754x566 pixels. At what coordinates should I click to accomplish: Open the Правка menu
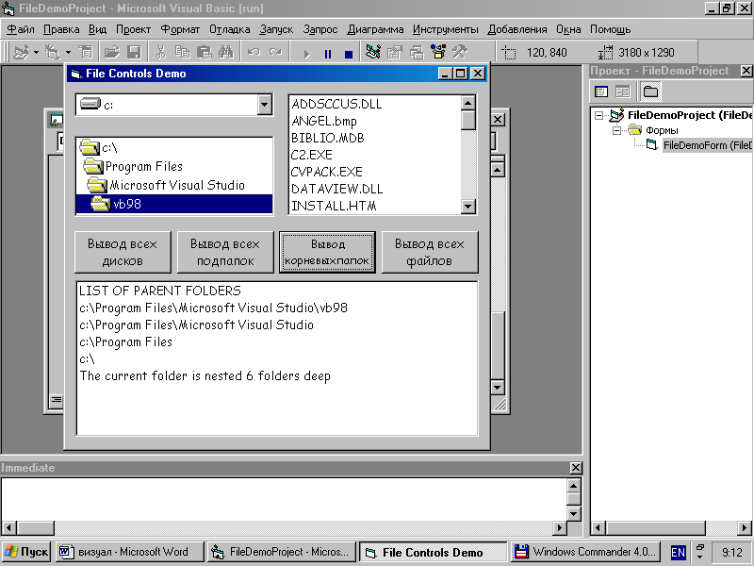61,29
